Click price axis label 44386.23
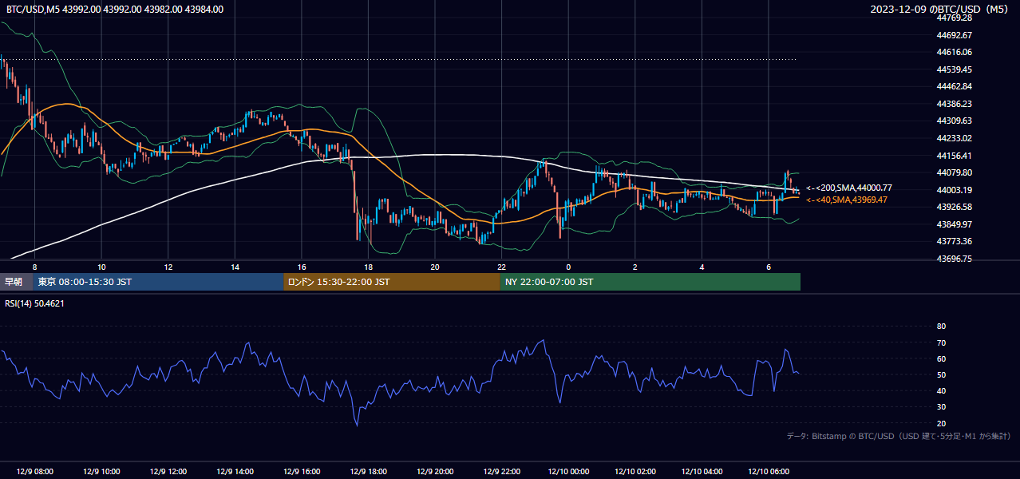This screenshot has height=479, width=1020. click(954, 104)
